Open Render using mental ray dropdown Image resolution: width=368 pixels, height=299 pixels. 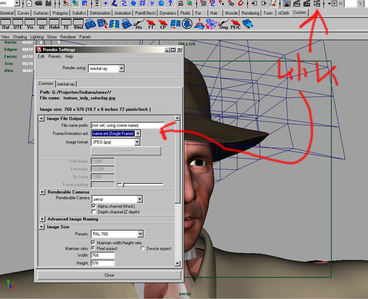tap(106, 68)
